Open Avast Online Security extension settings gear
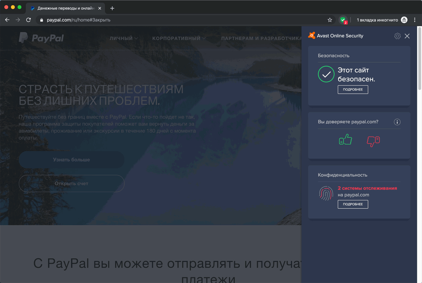The height and width of the screenshot is (283, 422). click(x=397, y=36)
